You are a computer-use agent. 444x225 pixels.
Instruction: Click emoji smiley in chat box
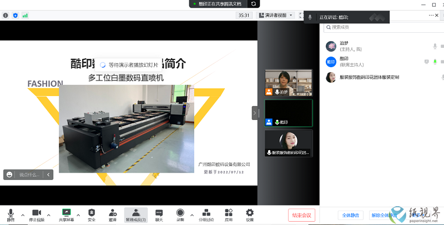(x=9, y=174)
